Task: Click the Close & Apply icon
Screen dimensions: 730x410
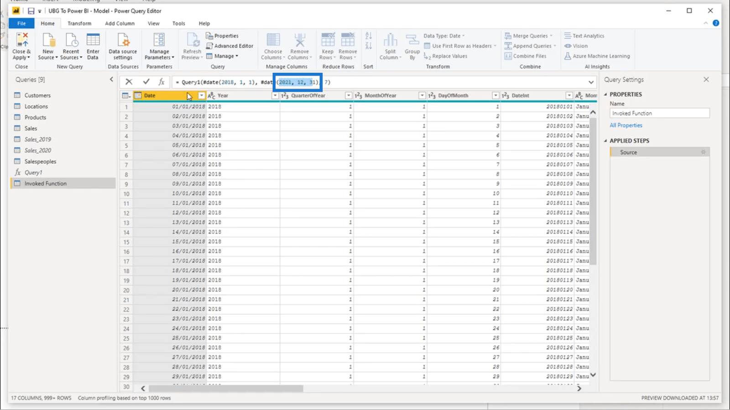Action: 22,40
